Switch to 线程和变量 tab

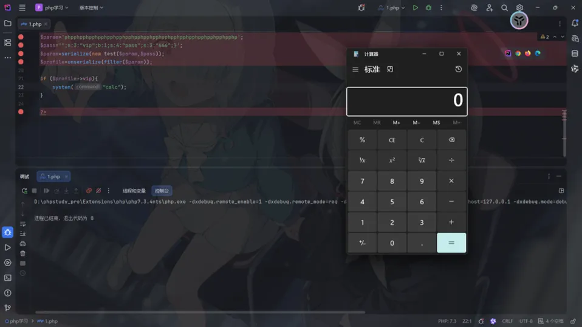[134, 191]
